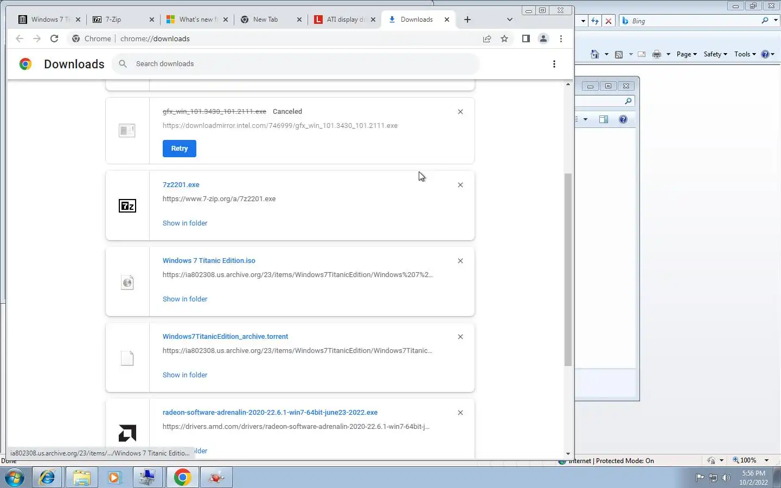Toggle the preview pane in Explorer window

point(604,119)
